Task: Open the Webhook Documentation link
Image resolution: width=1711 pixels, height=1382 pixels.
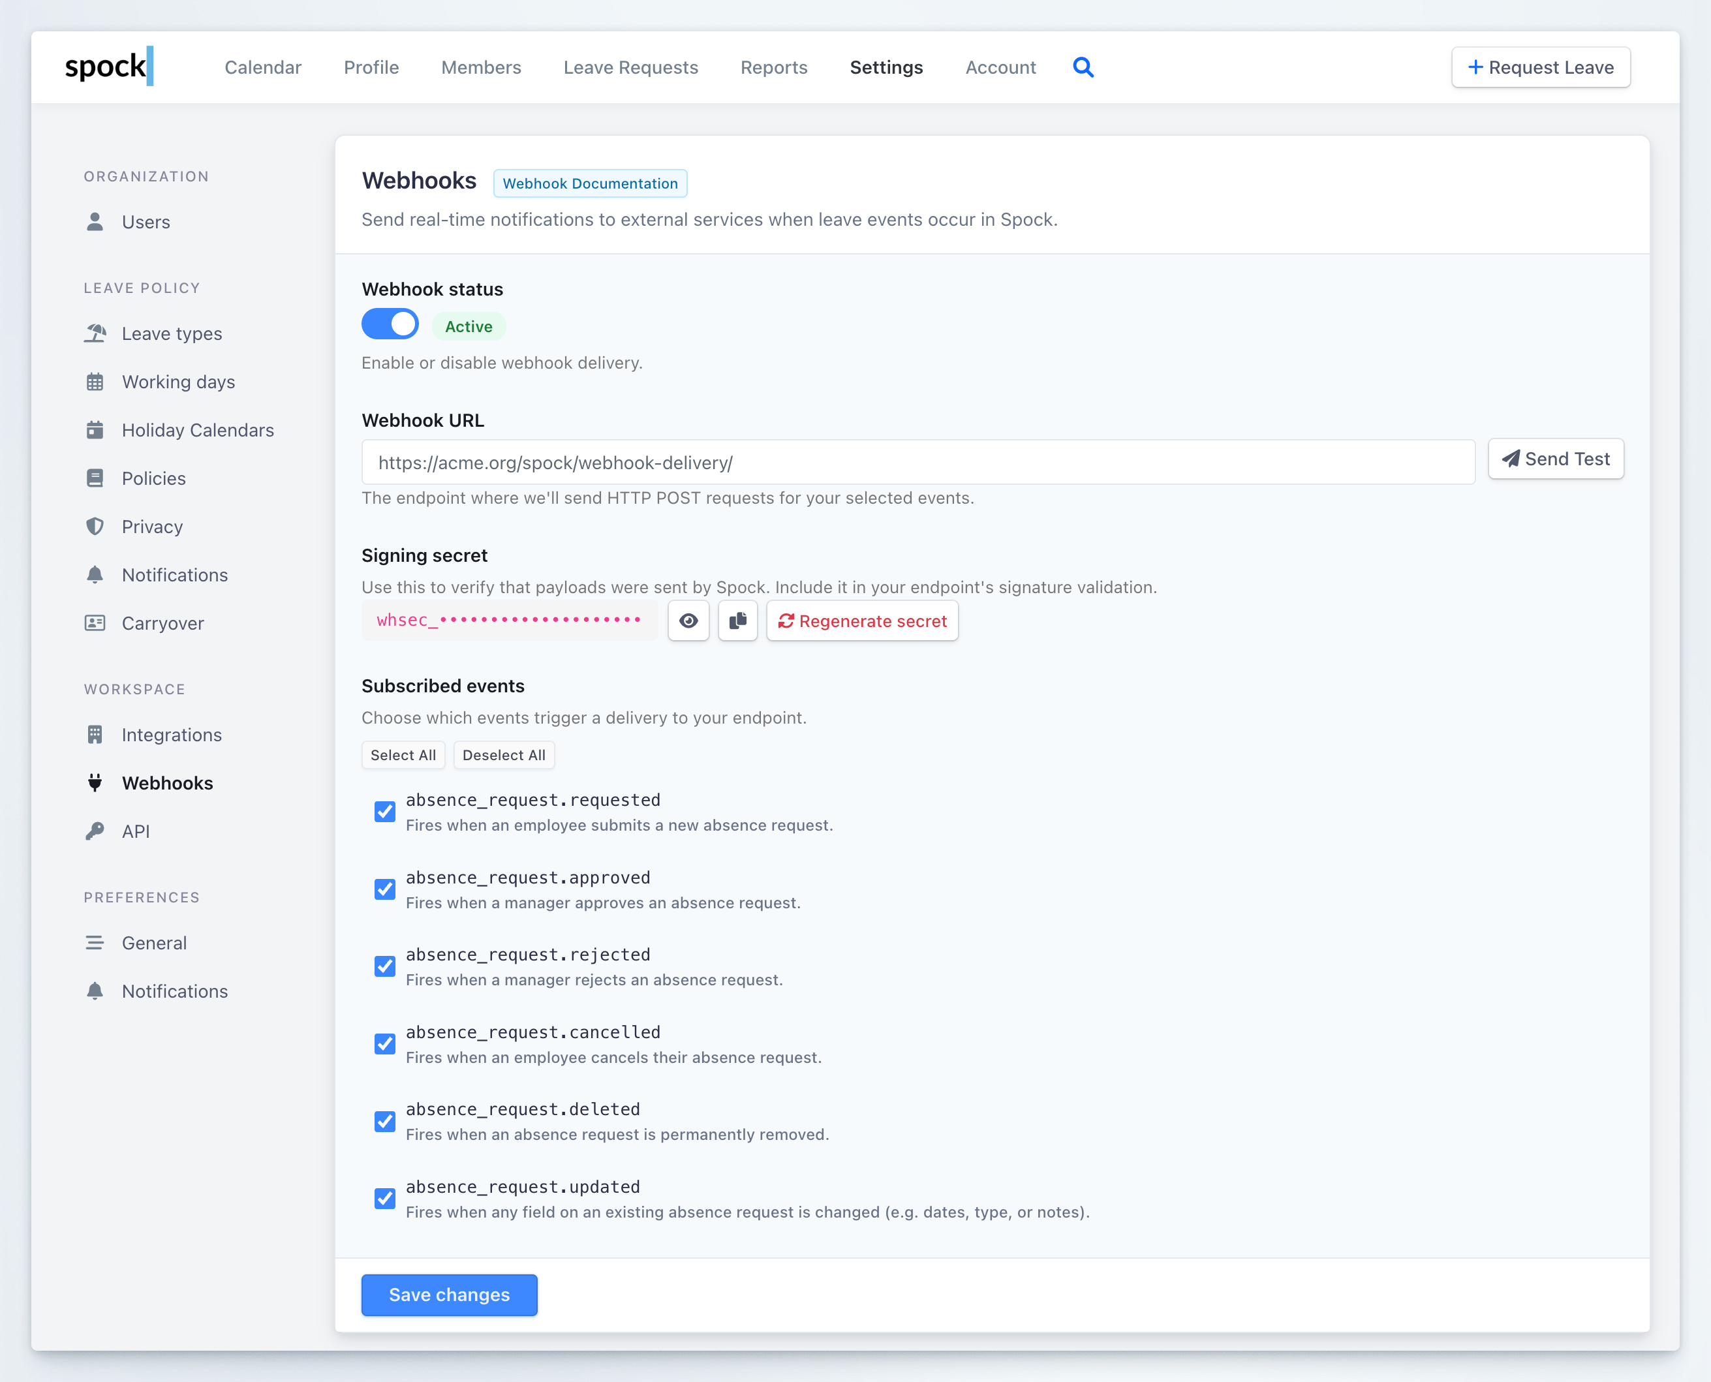Action: tap(590, 183)
